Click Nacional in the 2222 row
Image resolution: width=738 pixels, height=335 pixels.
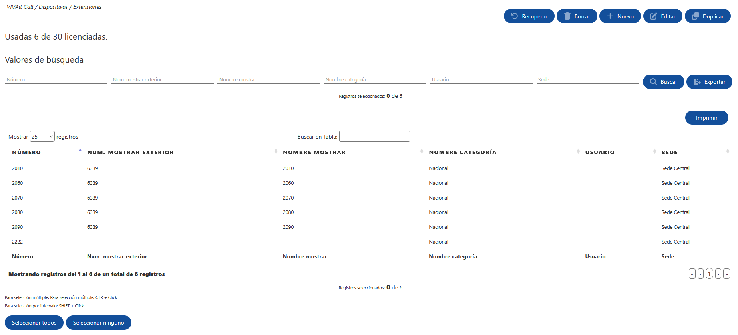pyautogui.click(x=438, y=242)
